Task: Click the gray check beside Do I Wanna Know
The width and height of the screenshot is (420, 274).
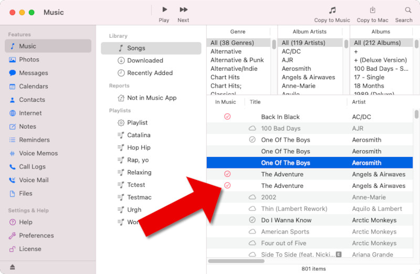Action: [253, 220]
